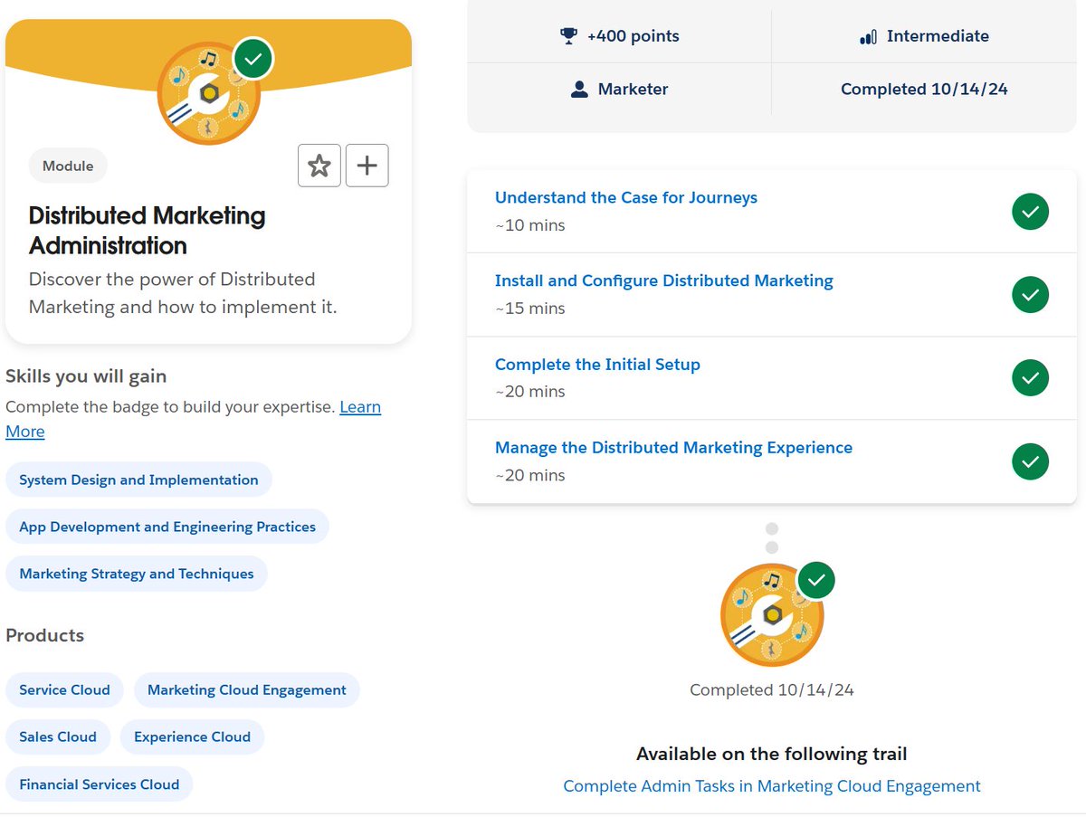The width and height of the screenshot is (1086, 817).
Task: Open Install and Configure Distributed Marketing unit
Action: coord(663,280)
